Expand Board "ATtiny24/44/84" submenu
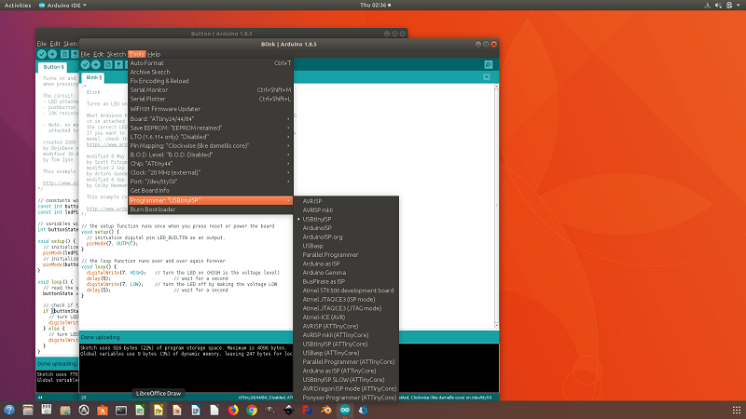Viewport: 746px width, 419px height. pos(211,119)
